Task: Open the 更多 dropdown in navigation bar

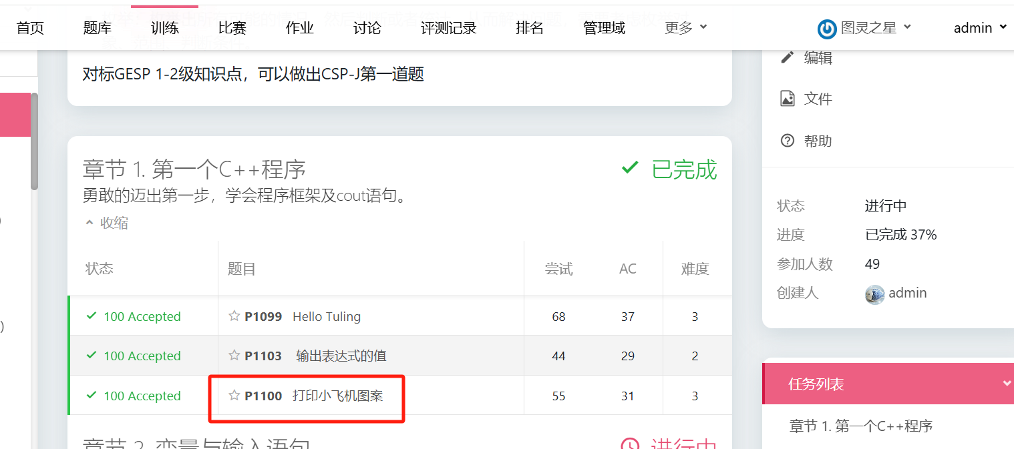Action: [685, 27]
